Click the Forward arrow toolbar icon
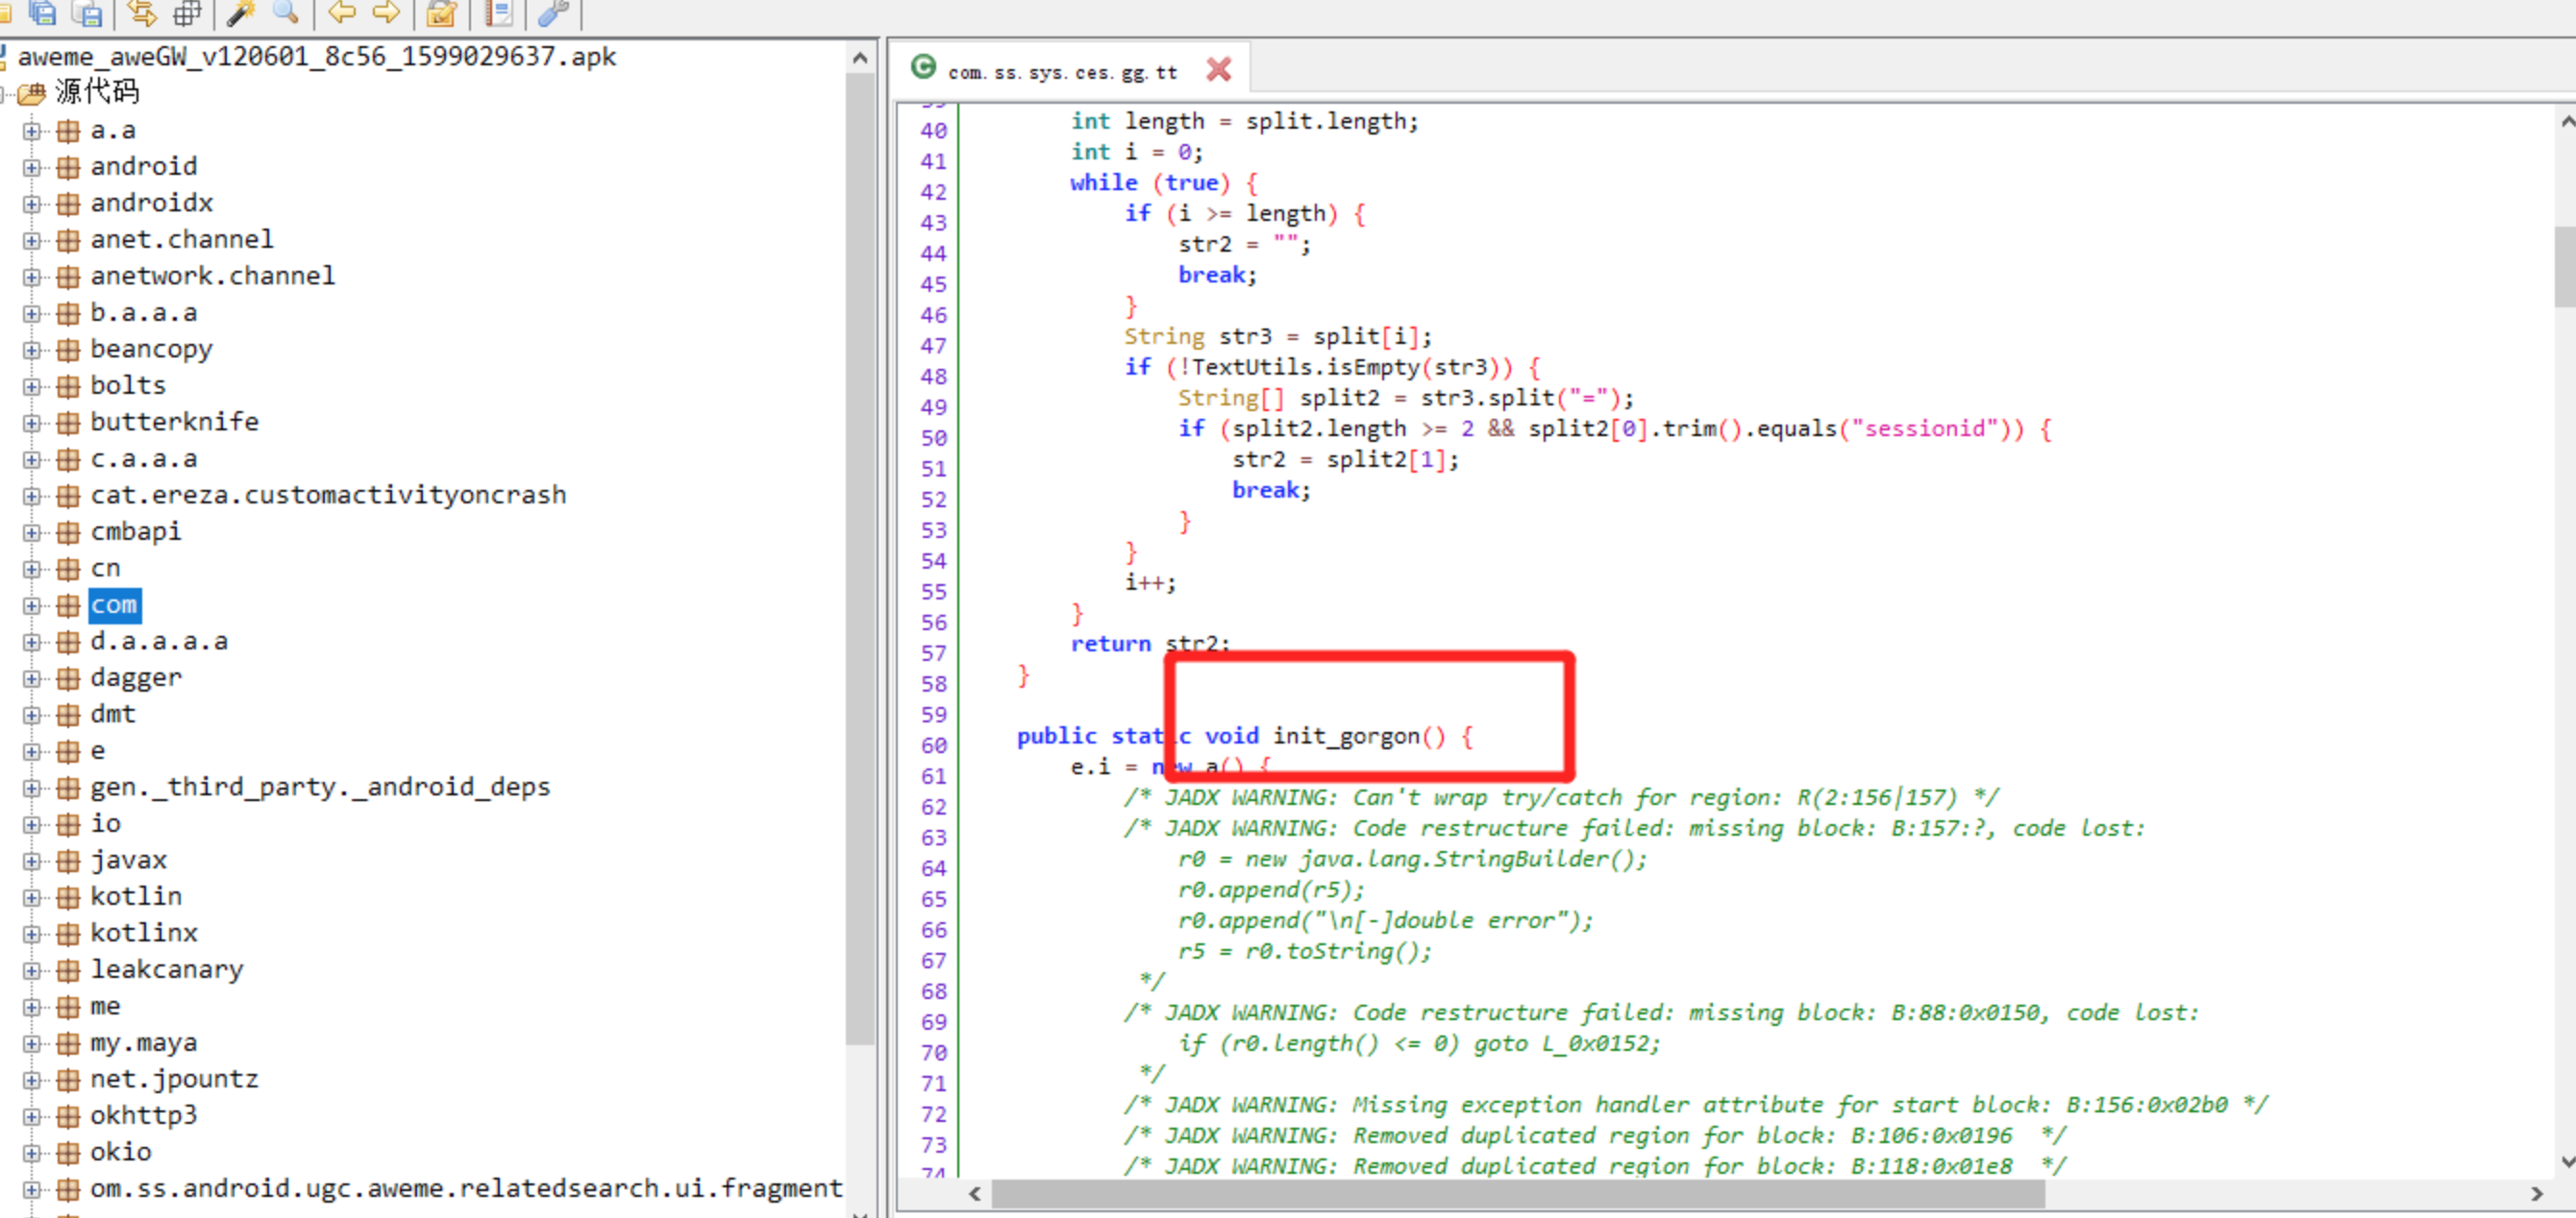This screenshot has height=1218, width=2576. 386,12
